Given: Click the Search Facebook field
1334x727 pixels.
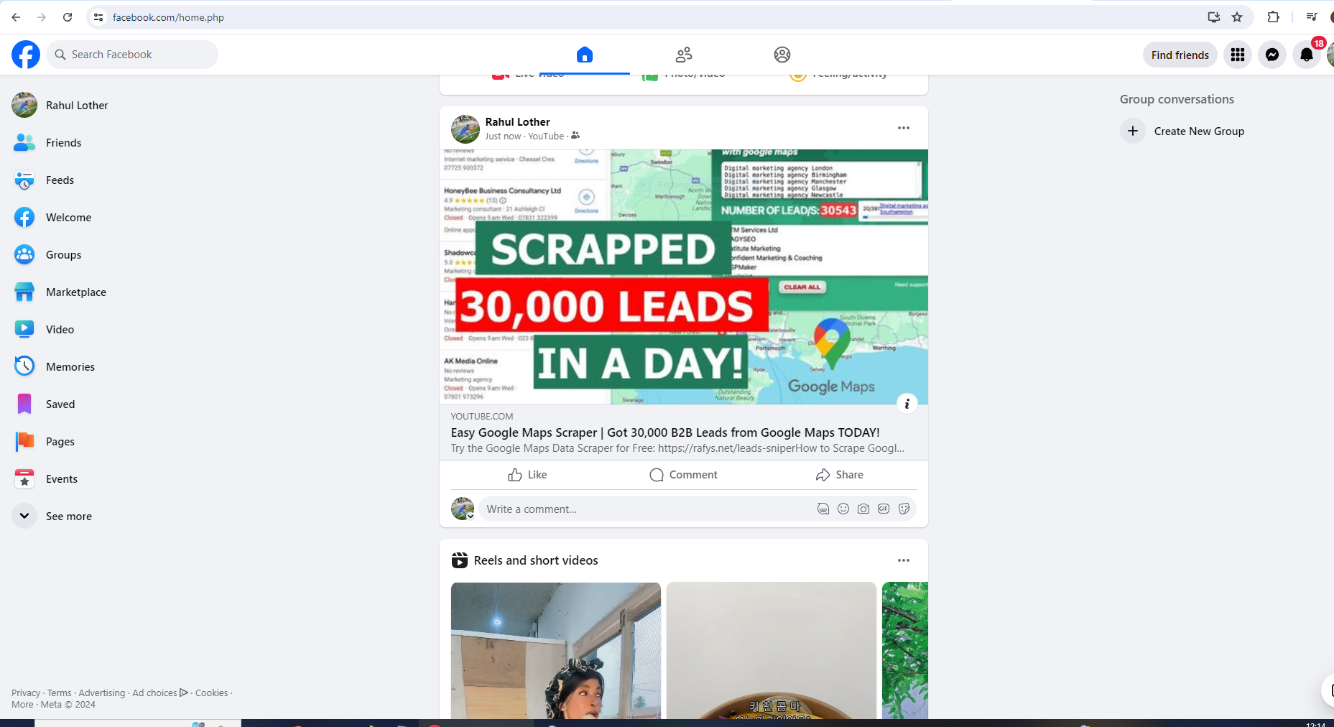Looking at the screenshot, I should click(x=132, y=55).
